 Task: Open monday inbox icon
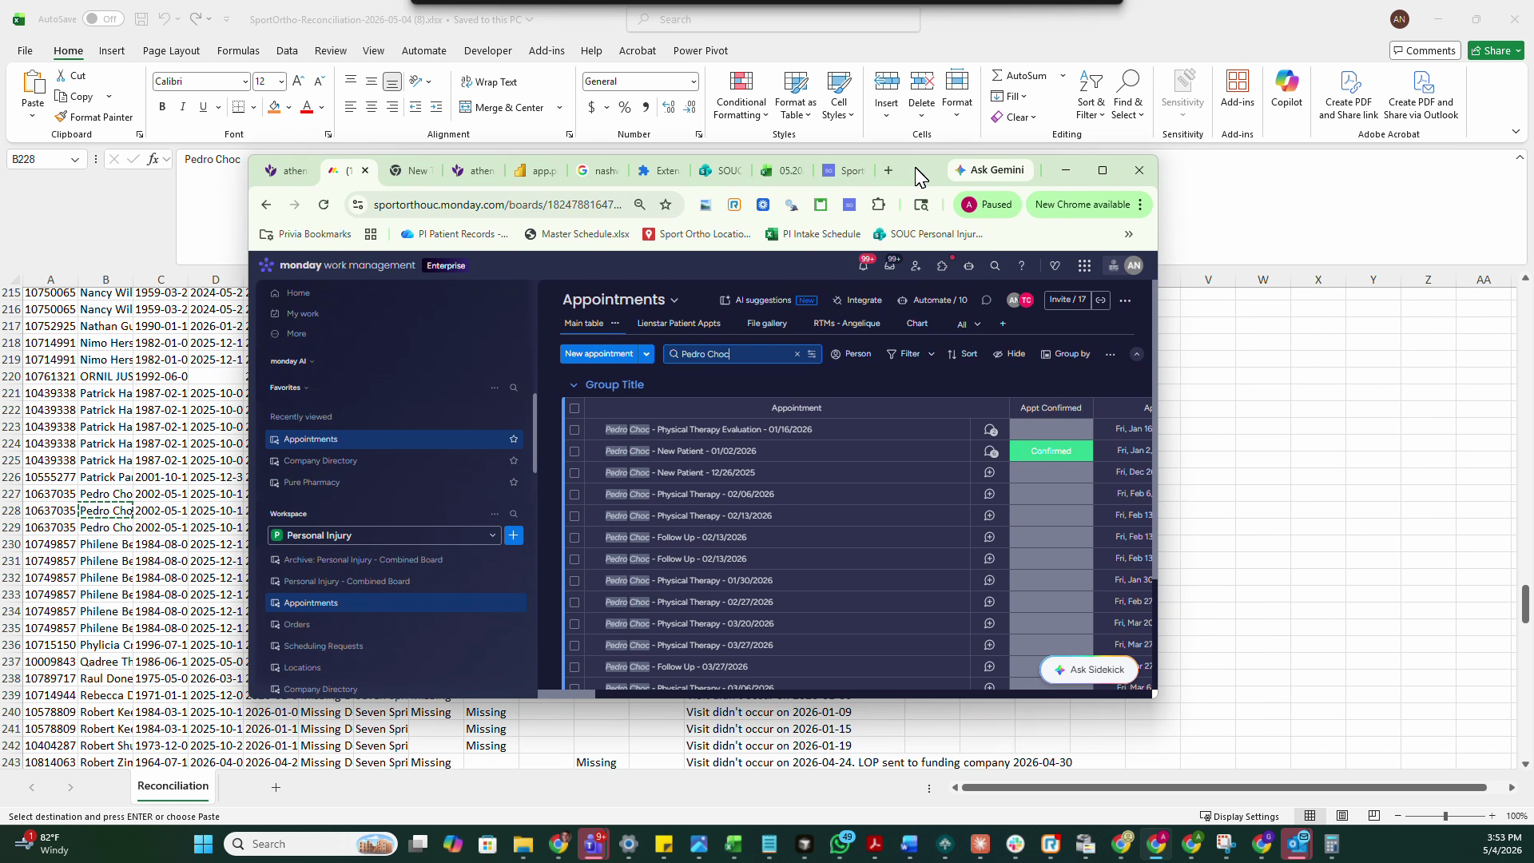tap(889, 265)
